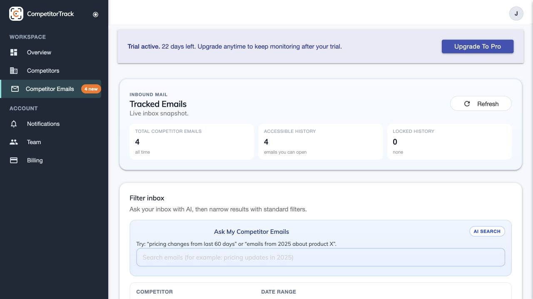Open the J user avatar menu
Viewport: 533px width, 299px height.
516,13
